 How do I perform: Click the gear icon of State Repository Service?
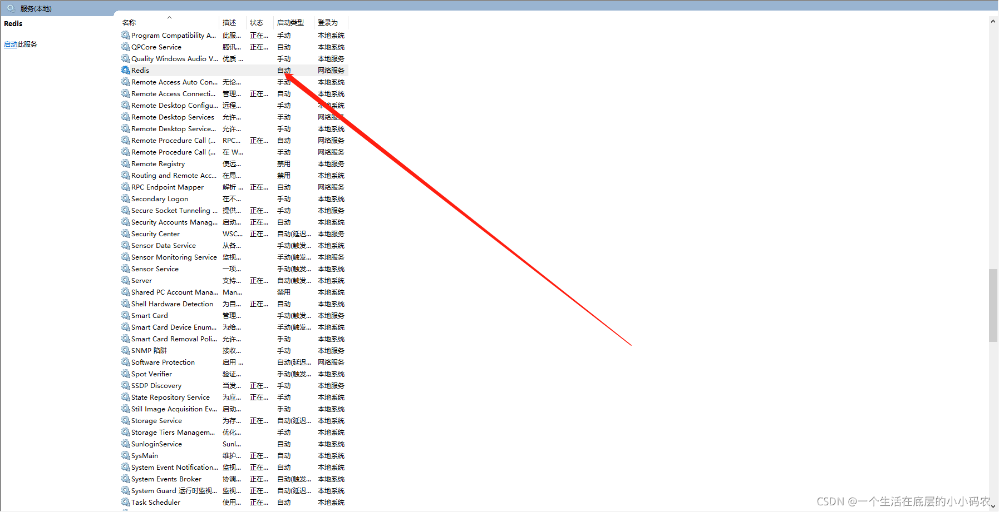tap(126, 397)
